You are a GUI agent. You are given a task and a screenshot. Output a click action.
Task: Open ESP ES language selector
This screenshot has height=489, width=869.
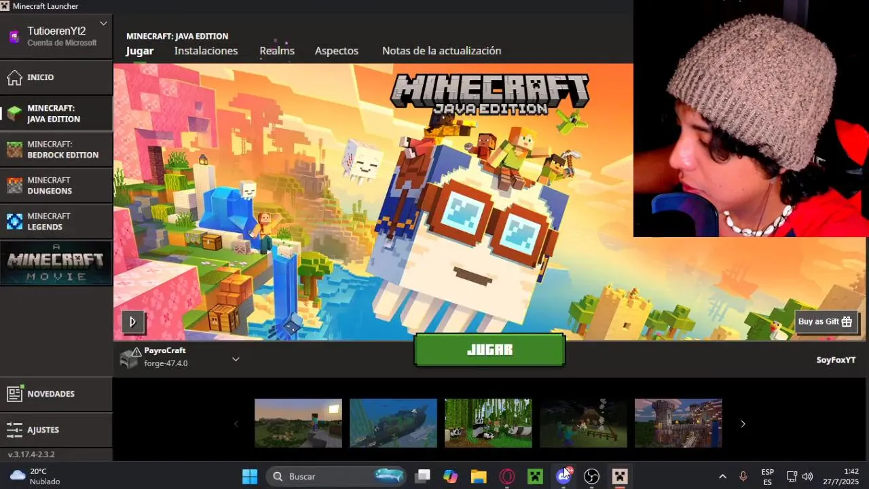(x=767, y=477)
